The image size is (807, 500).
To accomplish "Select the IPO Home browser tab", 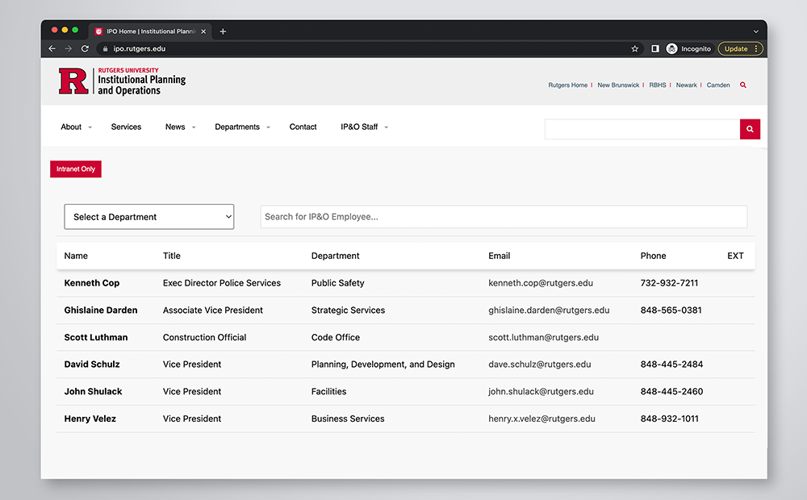I will [149, 31].
